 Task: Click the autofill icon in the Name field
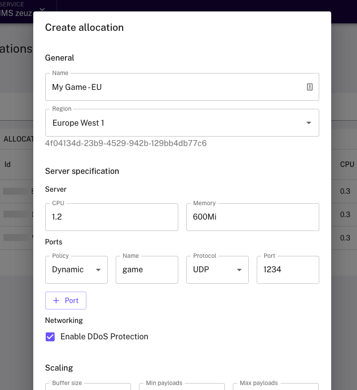coord(310,87)
